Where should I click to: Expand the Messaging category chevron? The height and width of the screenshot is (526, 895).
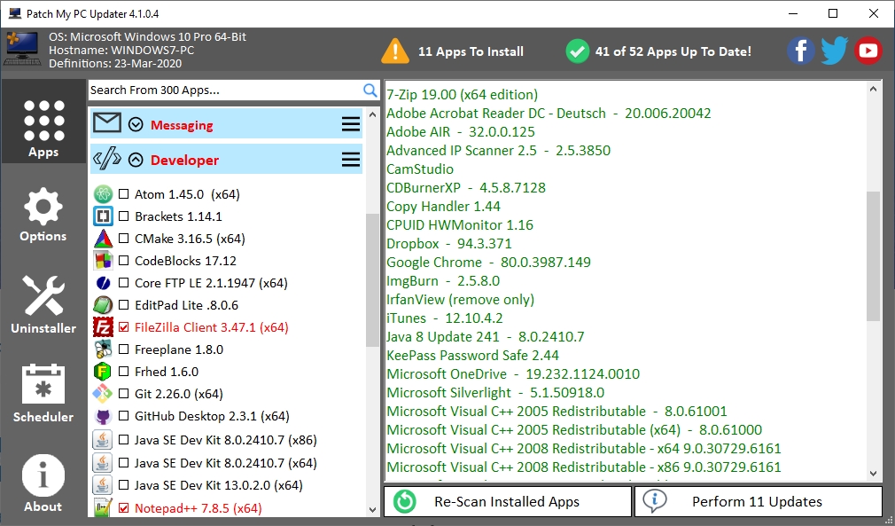(x=136, y=124)
